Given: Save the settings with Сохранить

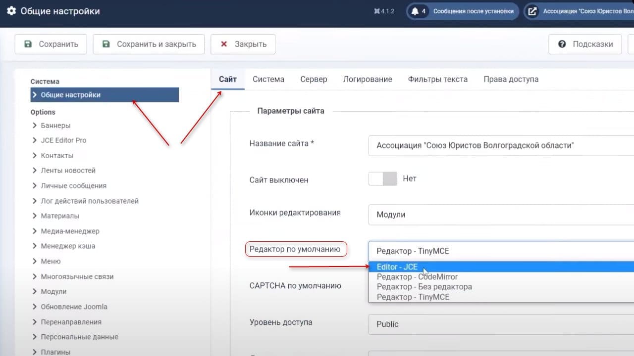Looking at the screenshot, I should [x=51, y=44].
